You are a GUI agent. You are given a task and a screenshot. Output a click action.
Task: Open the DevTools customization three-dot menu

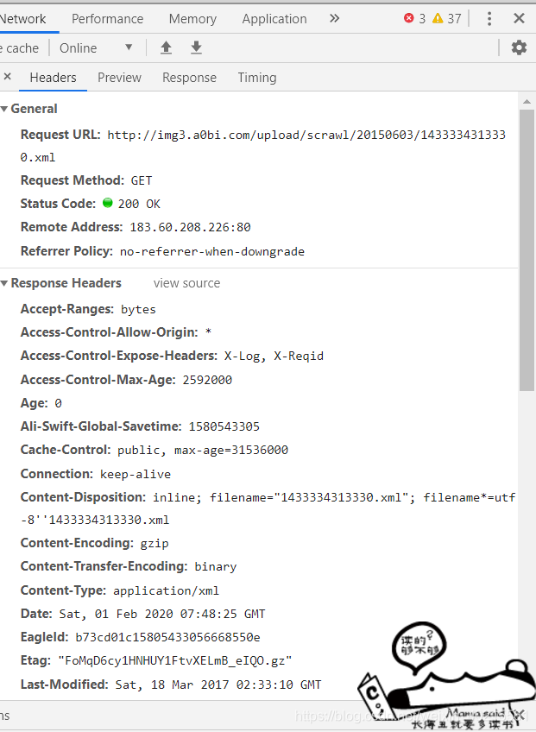[489, 18]
